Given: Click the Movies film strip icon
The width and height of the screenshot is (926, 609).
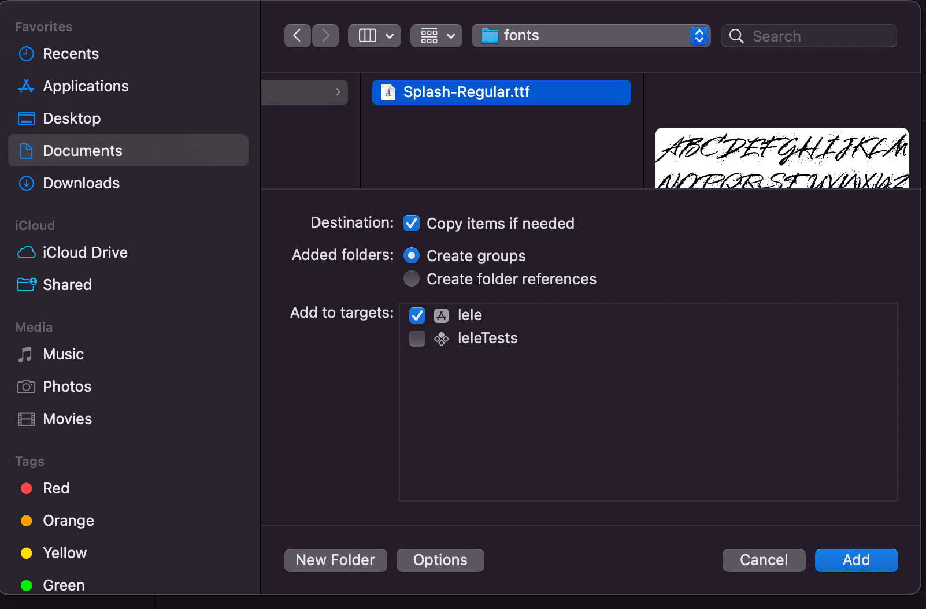Looking at the screenshot, I should (27, 419).
